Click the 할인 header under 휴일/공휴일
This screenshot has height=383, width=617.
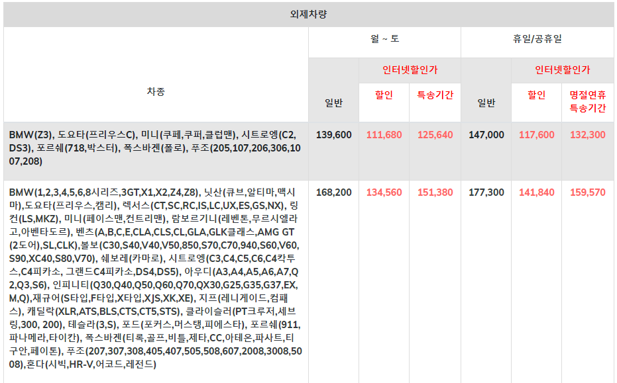tap(537, 95)
